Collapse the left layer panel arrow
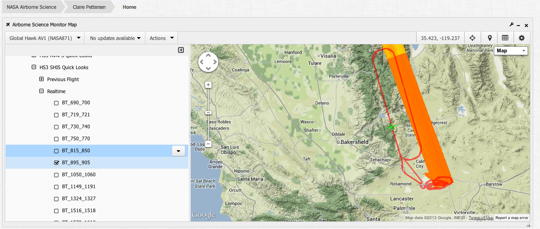The height and width of the screenshot is (229, 540). 181,50
